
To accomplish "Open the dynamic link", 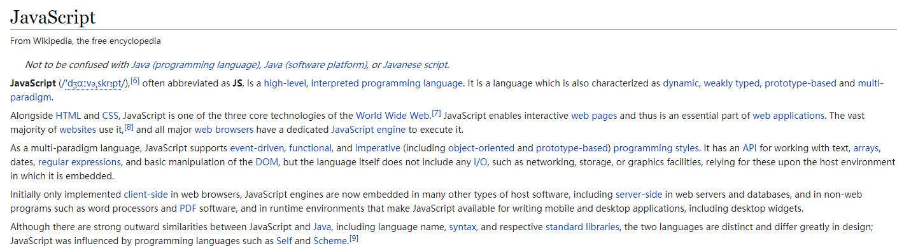I will click(681, 83).
